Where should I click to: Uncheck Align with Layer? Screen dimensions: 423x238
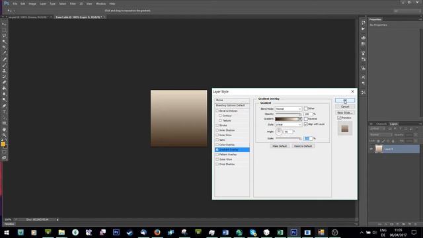pyautogui.click(x=306, y=124)
